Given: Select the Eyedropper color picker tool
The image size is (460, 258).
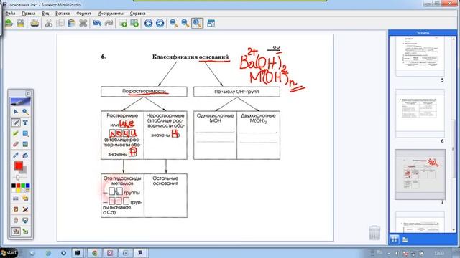Looking at the screenshot, I should pos(16,155).
